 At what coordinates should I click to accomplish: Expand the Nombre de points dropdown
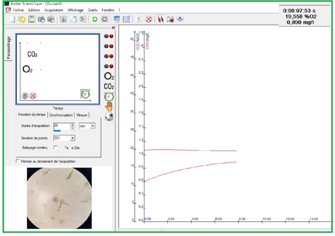(x=73, y=138)
